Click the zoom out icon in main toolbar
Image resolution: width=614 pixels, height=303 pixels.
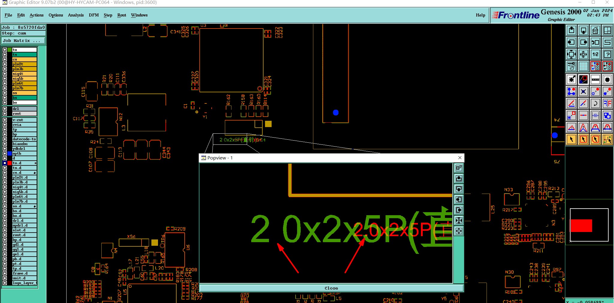coord(583,54)
